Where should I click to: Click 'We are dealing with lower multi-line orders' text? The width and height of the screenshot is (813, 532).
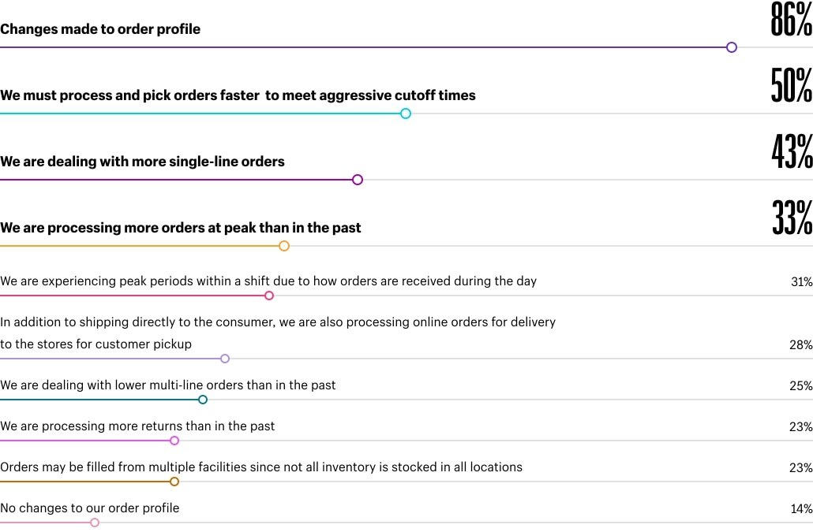point(167,385)
